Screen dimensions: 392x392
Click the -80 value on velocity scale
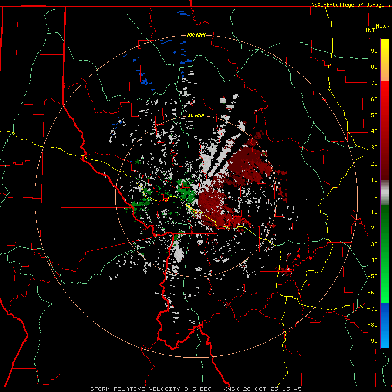click(x=372, y=325)
